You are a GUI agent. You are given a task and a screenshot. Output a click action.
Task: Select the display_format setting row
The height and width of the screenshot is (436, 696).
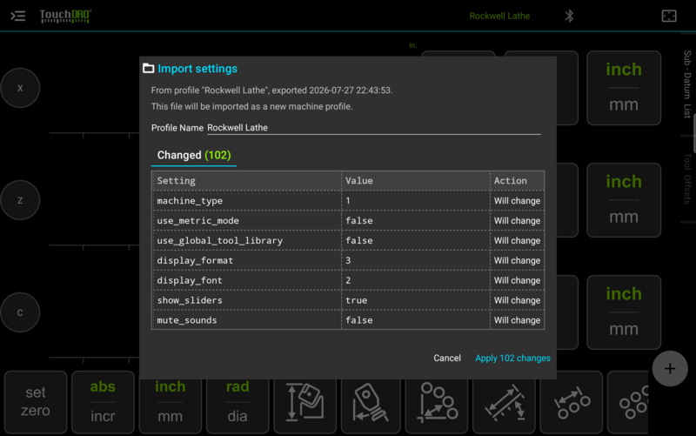348,260
